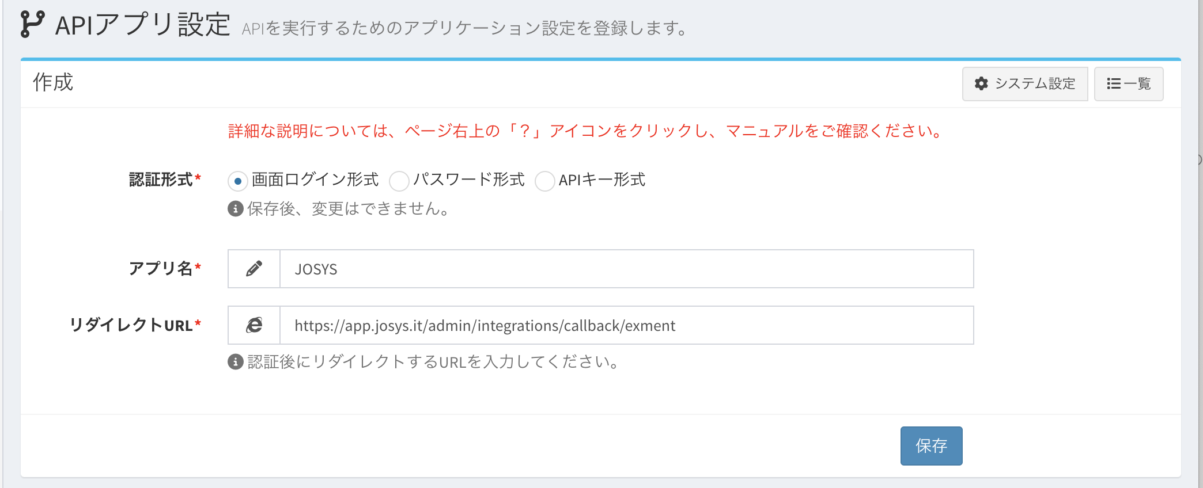Click the gear icon on システム設定

(981, 84)
